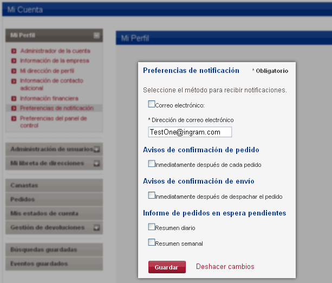Collapse the Mi Perfil sidebar section
Image resolution: width=332 pixels, height=283 pixels.
(96, 36)
